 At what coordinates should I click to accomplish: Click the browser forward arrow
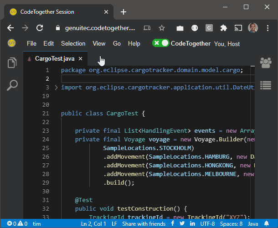[x=25, y=28]
